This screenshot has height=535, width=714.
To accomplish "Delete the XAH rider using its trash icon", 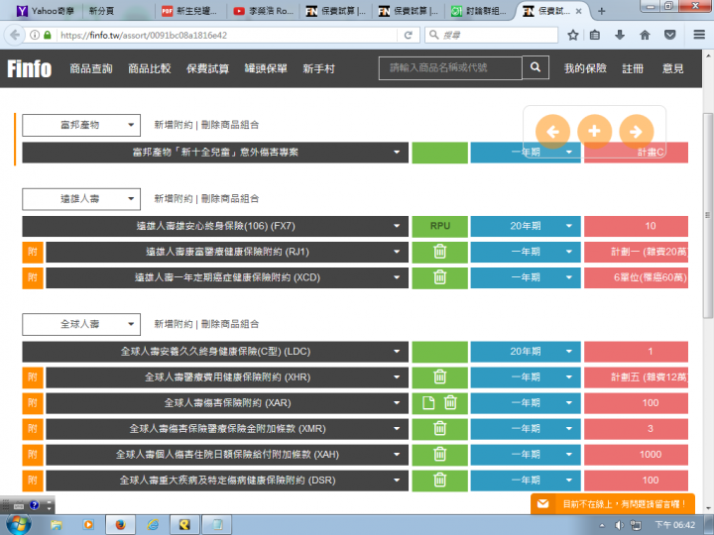I will [439, 454].
